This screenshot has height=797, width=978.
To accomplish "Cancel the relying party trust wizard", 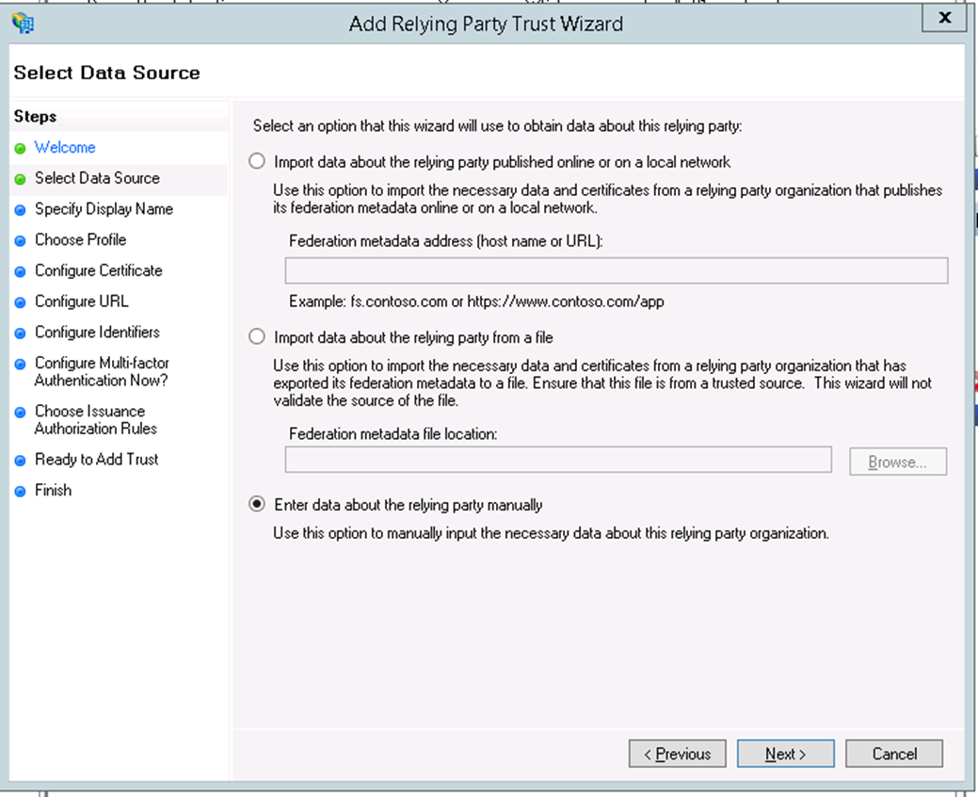I will point(893,754).
